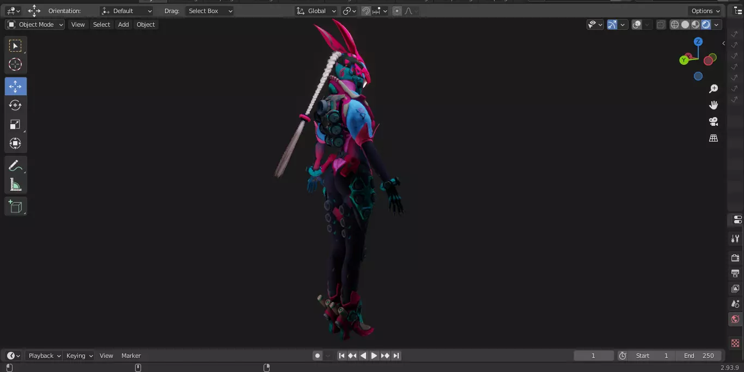Open the View Layer properties tab
The height and width of the screenshot is (372, 744).
[x=735, y=288]
